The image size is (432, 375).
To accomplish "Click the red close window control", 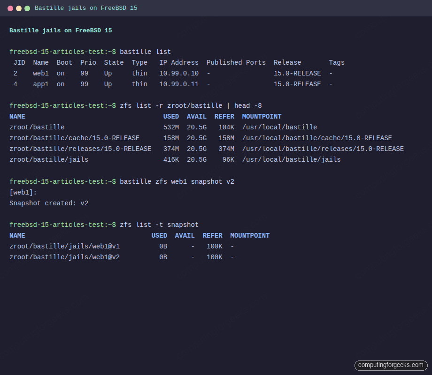I will tap(10, 8).
